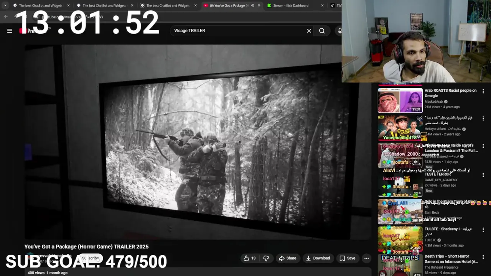
Task: Visit the GAME_DEV_ACADEMY channel
Action: [x=441, y=180]
